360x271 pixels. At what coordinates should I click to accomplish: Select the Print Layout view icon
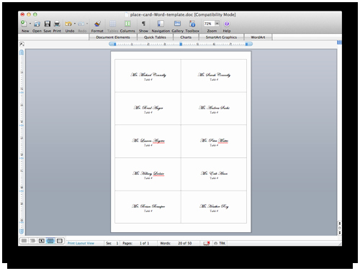pyautogui.click(x=50, y=241)
